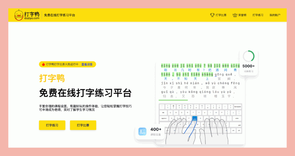Click the circular progress ring above 5000+
295x156 pixels.
pos(249,56)
